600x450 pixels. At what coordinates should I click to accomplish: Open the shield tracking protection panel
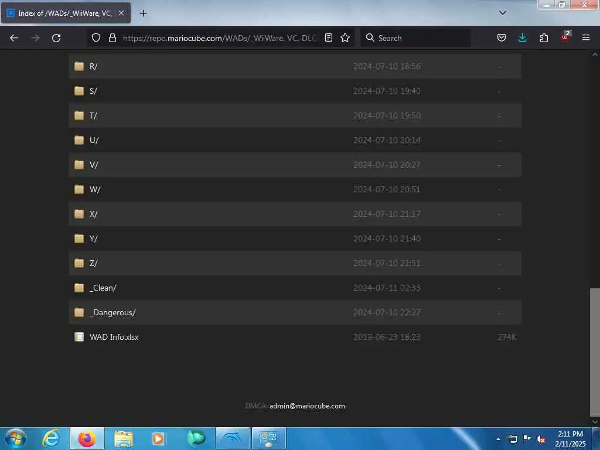[96, 38]
